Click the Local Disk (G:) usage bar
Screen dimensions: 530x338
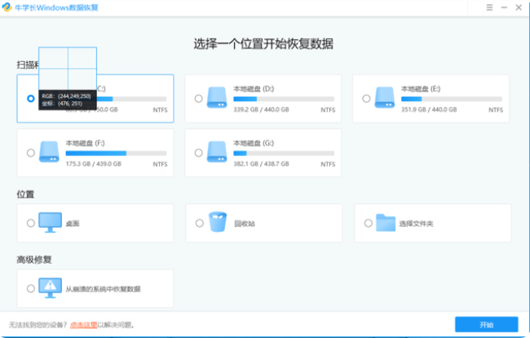pyautogui.click(x=283, y=153)
